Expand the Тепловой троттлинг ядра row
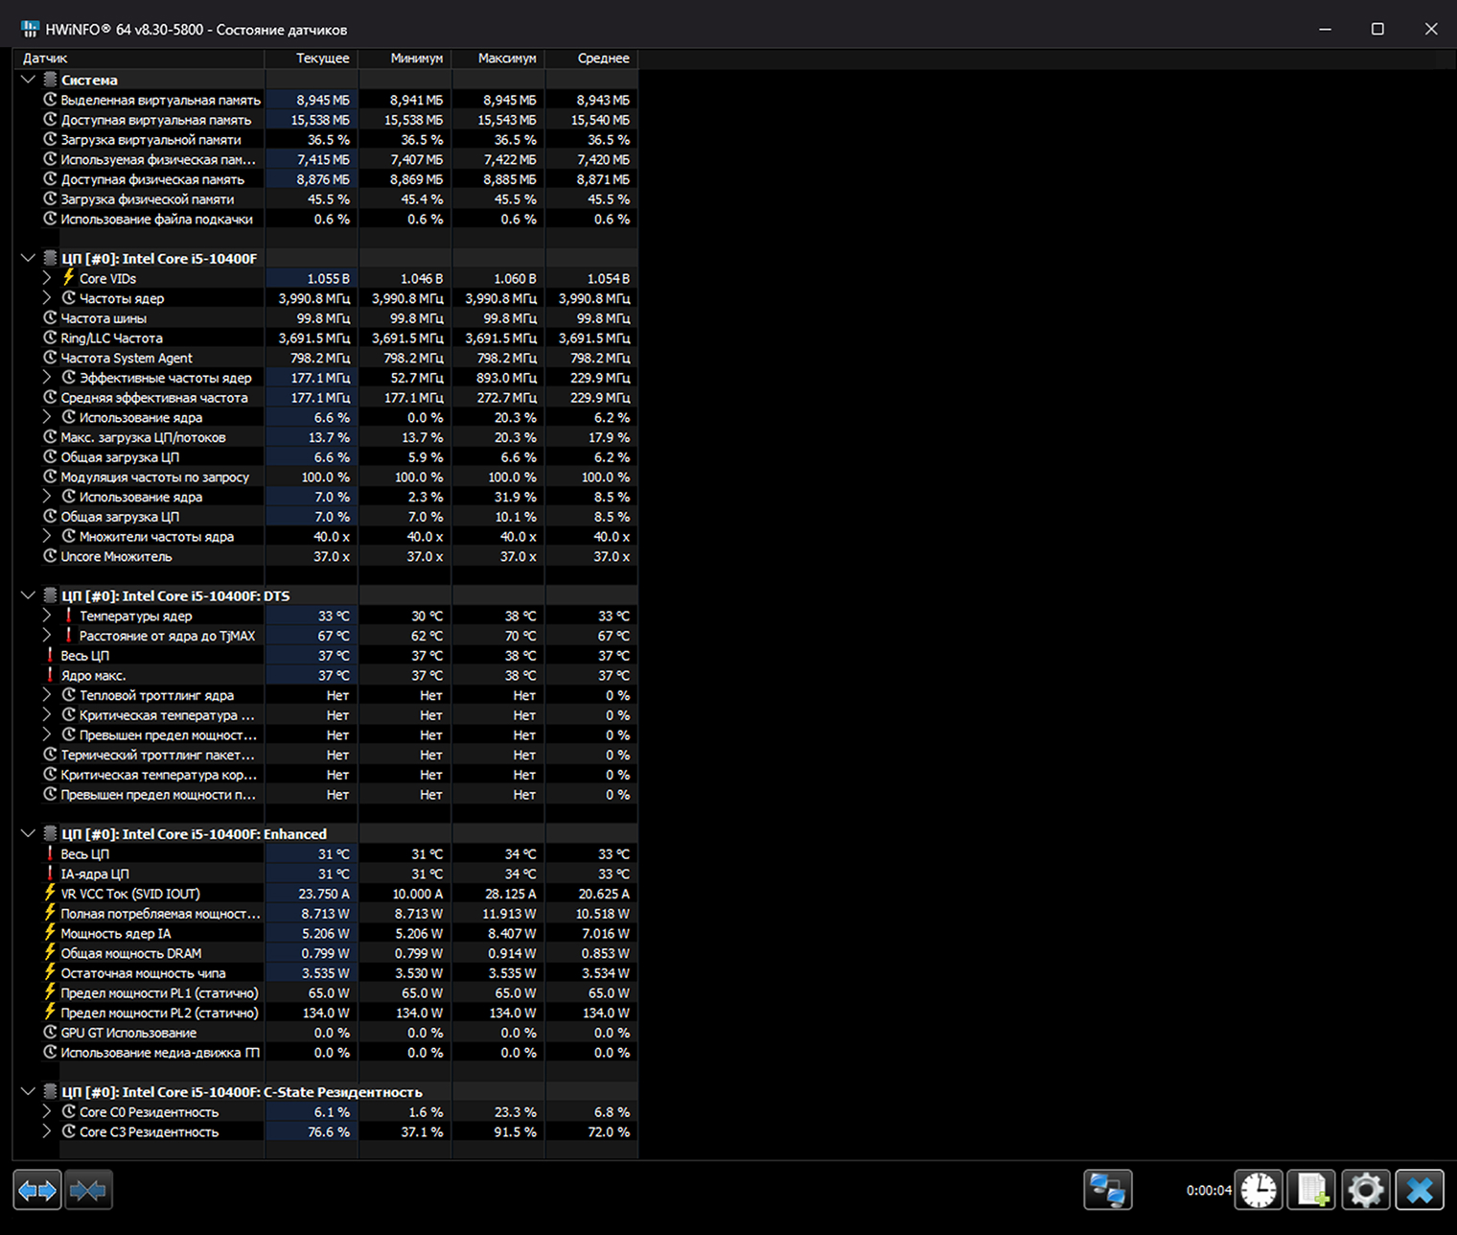The height and width of the screenshot is (1235, 1457). click(x=47, y=695)
